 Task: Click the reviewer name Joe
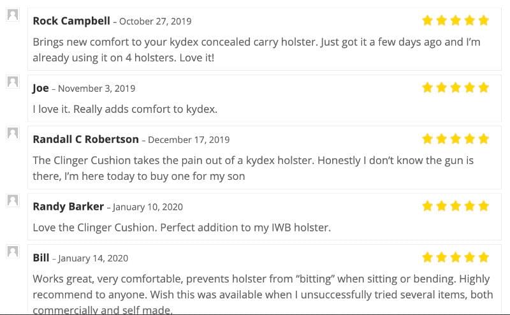pyautogui.click(x=41, y=88)
